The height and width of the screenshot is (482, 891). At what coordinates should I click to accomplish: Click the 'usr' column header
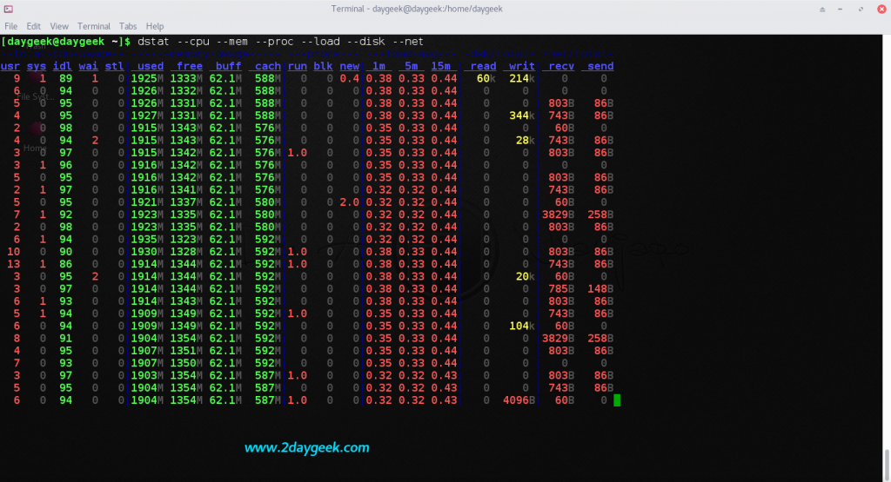coord(10,66)
